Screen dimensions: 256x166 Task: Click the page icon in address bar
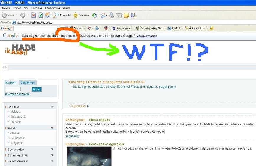click(x=14, y=22)
